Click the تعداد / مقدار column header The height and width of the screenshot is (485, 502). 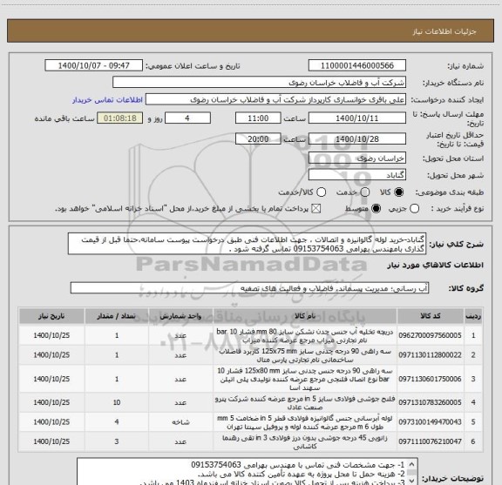(x=117, y=316)
